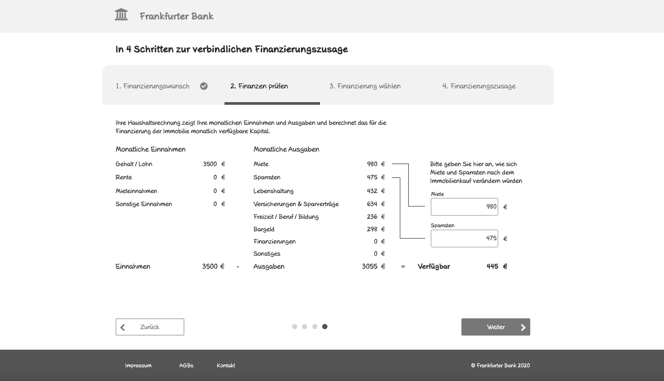This screenshot has height=381, width=664.
Task: Select the first pagination dot
Action: (x=294, y=327)
